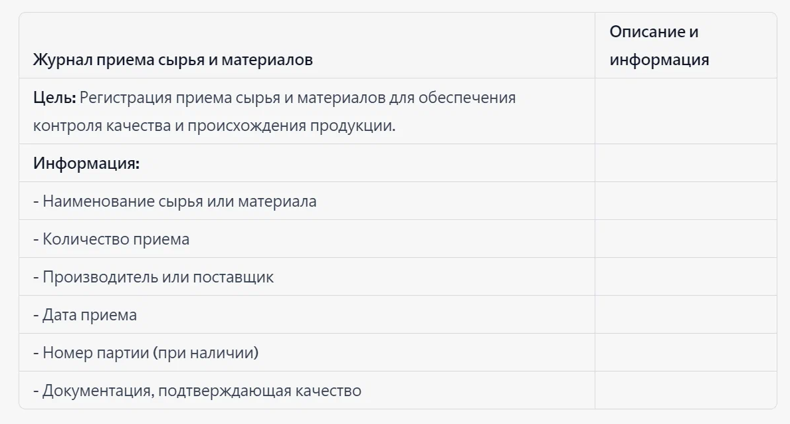The height and width of the screenshot is (424, 790).
Task: Click the text 'контроля качества и происхождения продукции'
Action: (214, 126)
